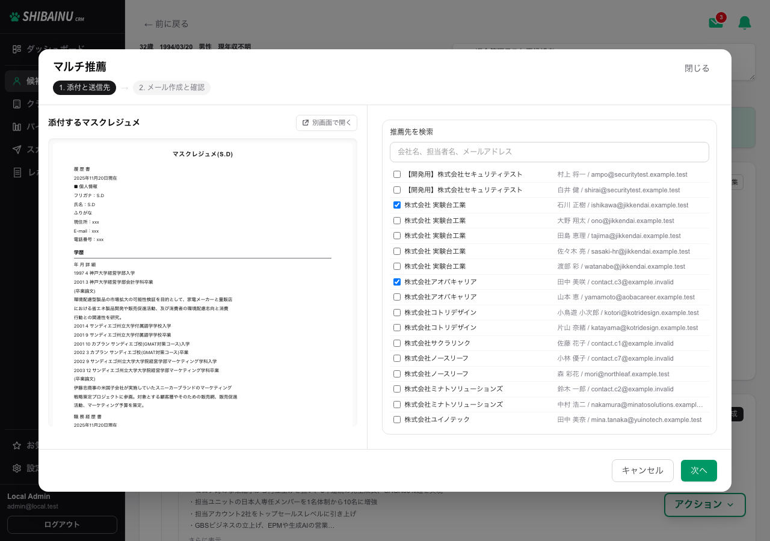Check the box for 大野 翔太 recipient

click(397, 221)
